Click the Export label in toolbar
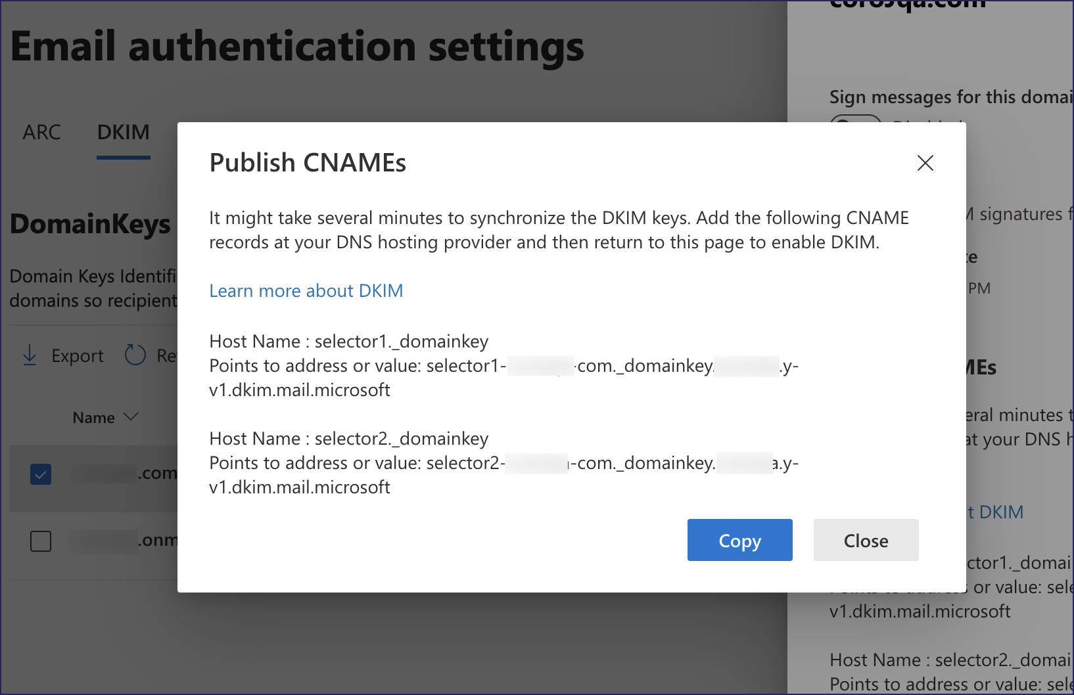This screenshot has height=695, width=1074. (x=77, y=355)
